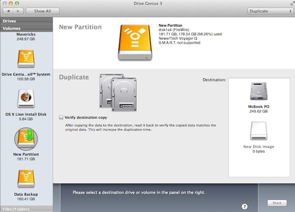
Task: Expand the Files/Folders section
Action: point(26,209)
